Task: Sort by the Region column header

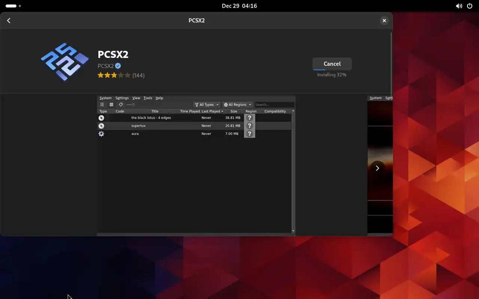Action: pos(251,111)
